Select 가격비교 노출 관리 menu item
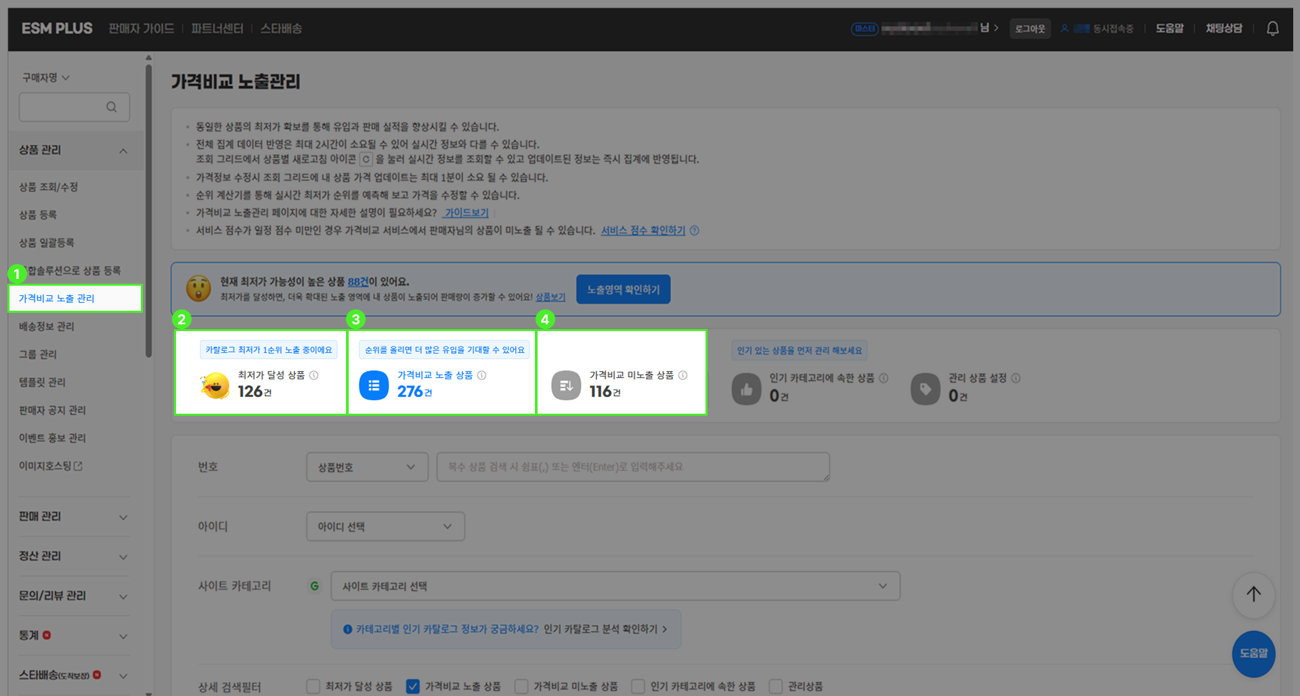This screenshot has width=1300, height=696. click(75, 299)
